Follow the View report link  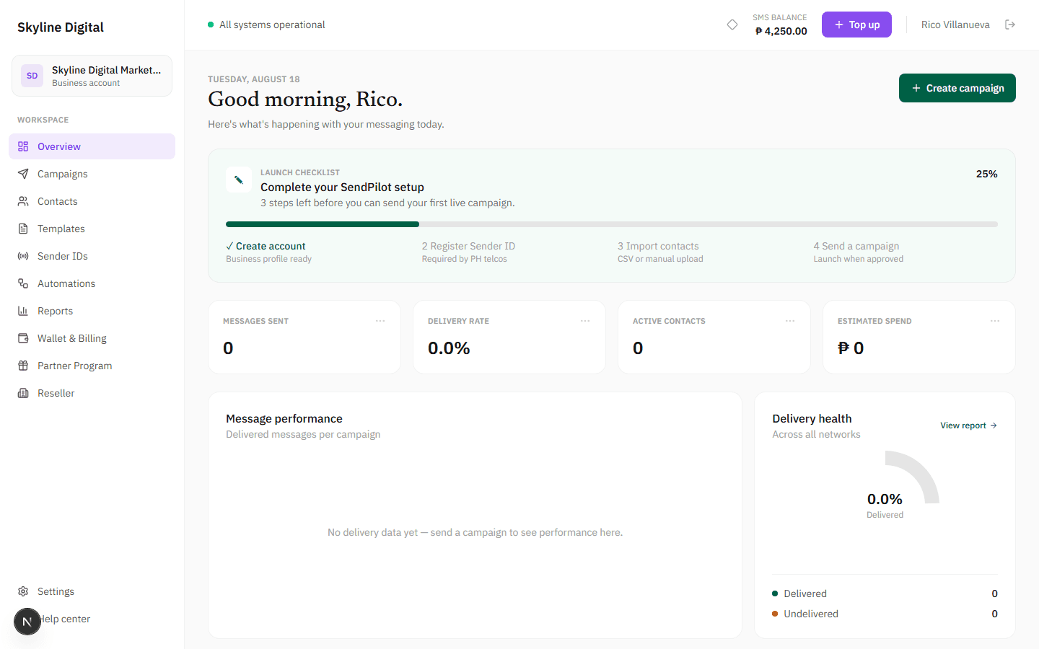tap(968, 425)
